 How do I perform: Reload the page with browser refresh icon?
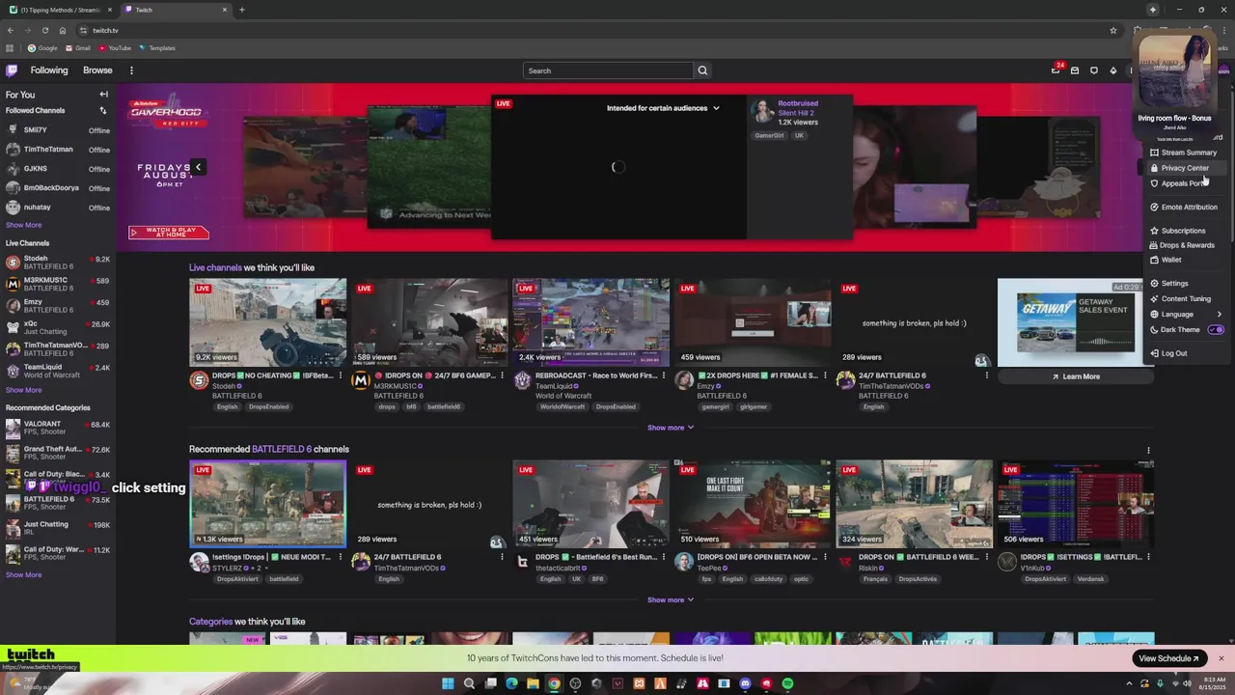(x=44, y=30)
